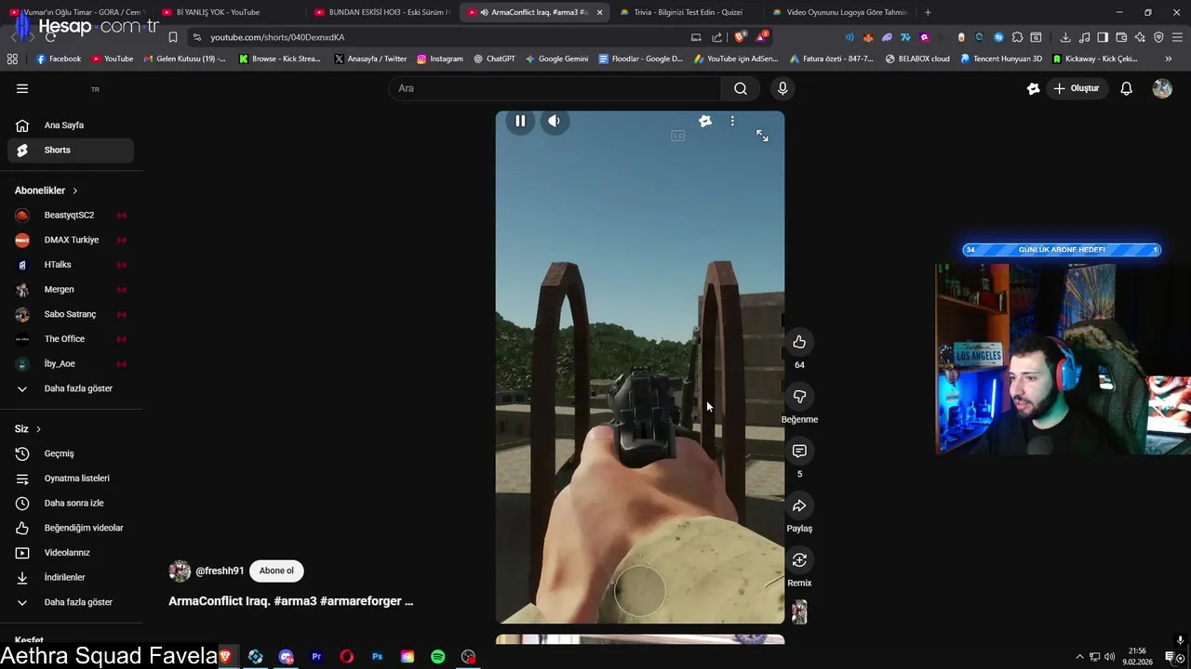Expand the Siz section chevron

(38, 429)
